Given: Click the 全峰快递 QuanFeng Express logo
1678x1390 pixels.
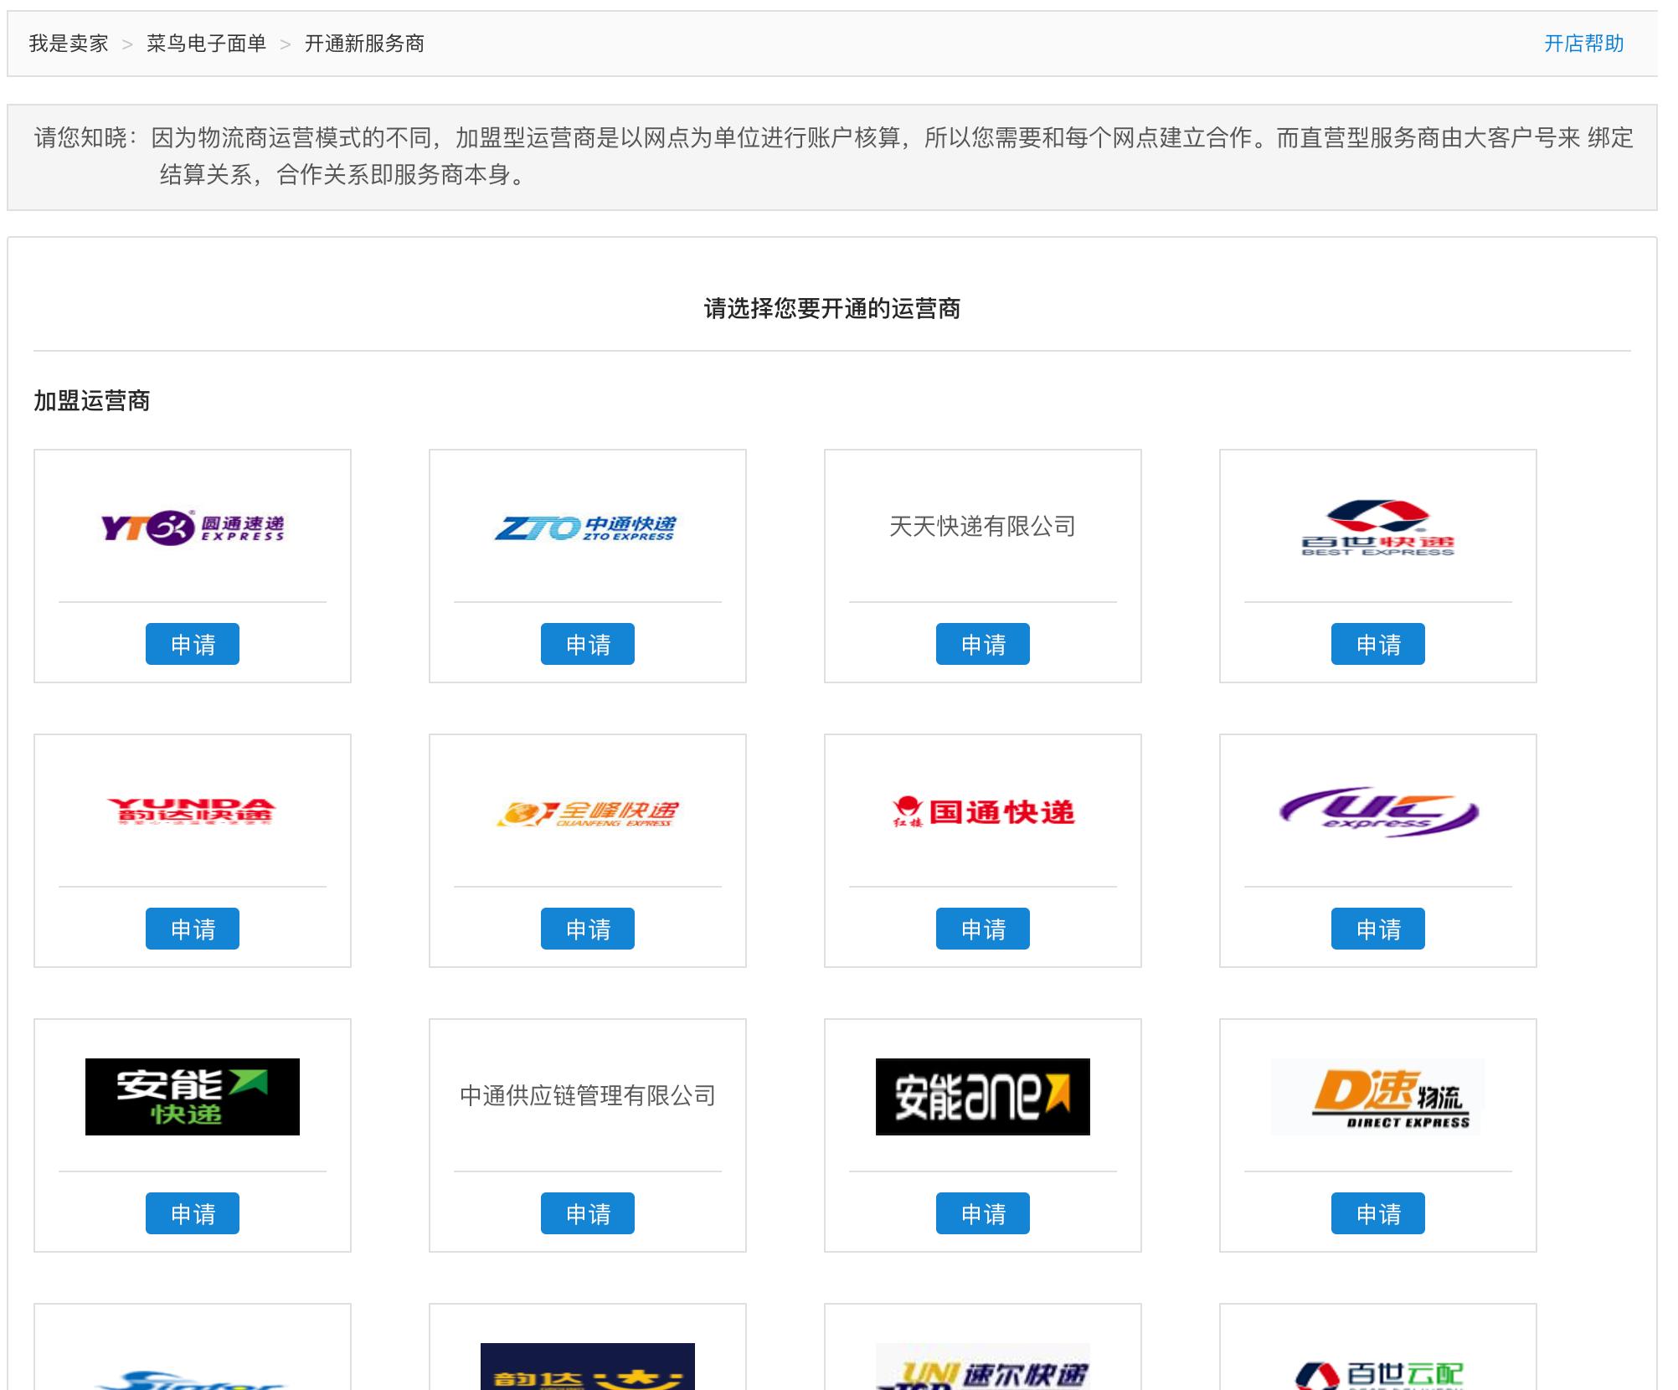Looking at the screenshot, I should point(587,811).
